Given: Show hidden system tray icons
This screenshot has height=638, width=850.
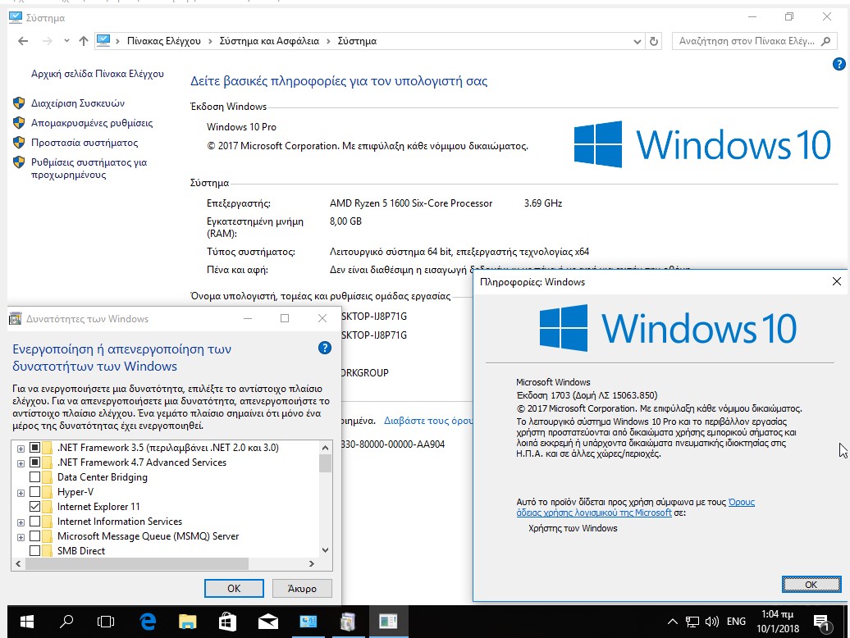Looking at the screenshot, I should (x=672, y=622).
